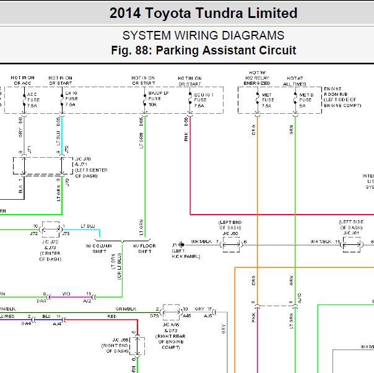Viewport: 374px width, 373px height.
Task: Click the 'LH IG FUSE 7.5A' label
Action: click(72, 99)
